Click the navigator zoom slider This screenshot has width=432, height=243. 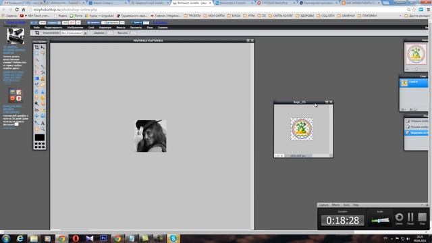pyautogui.click(x=416, y=69)
